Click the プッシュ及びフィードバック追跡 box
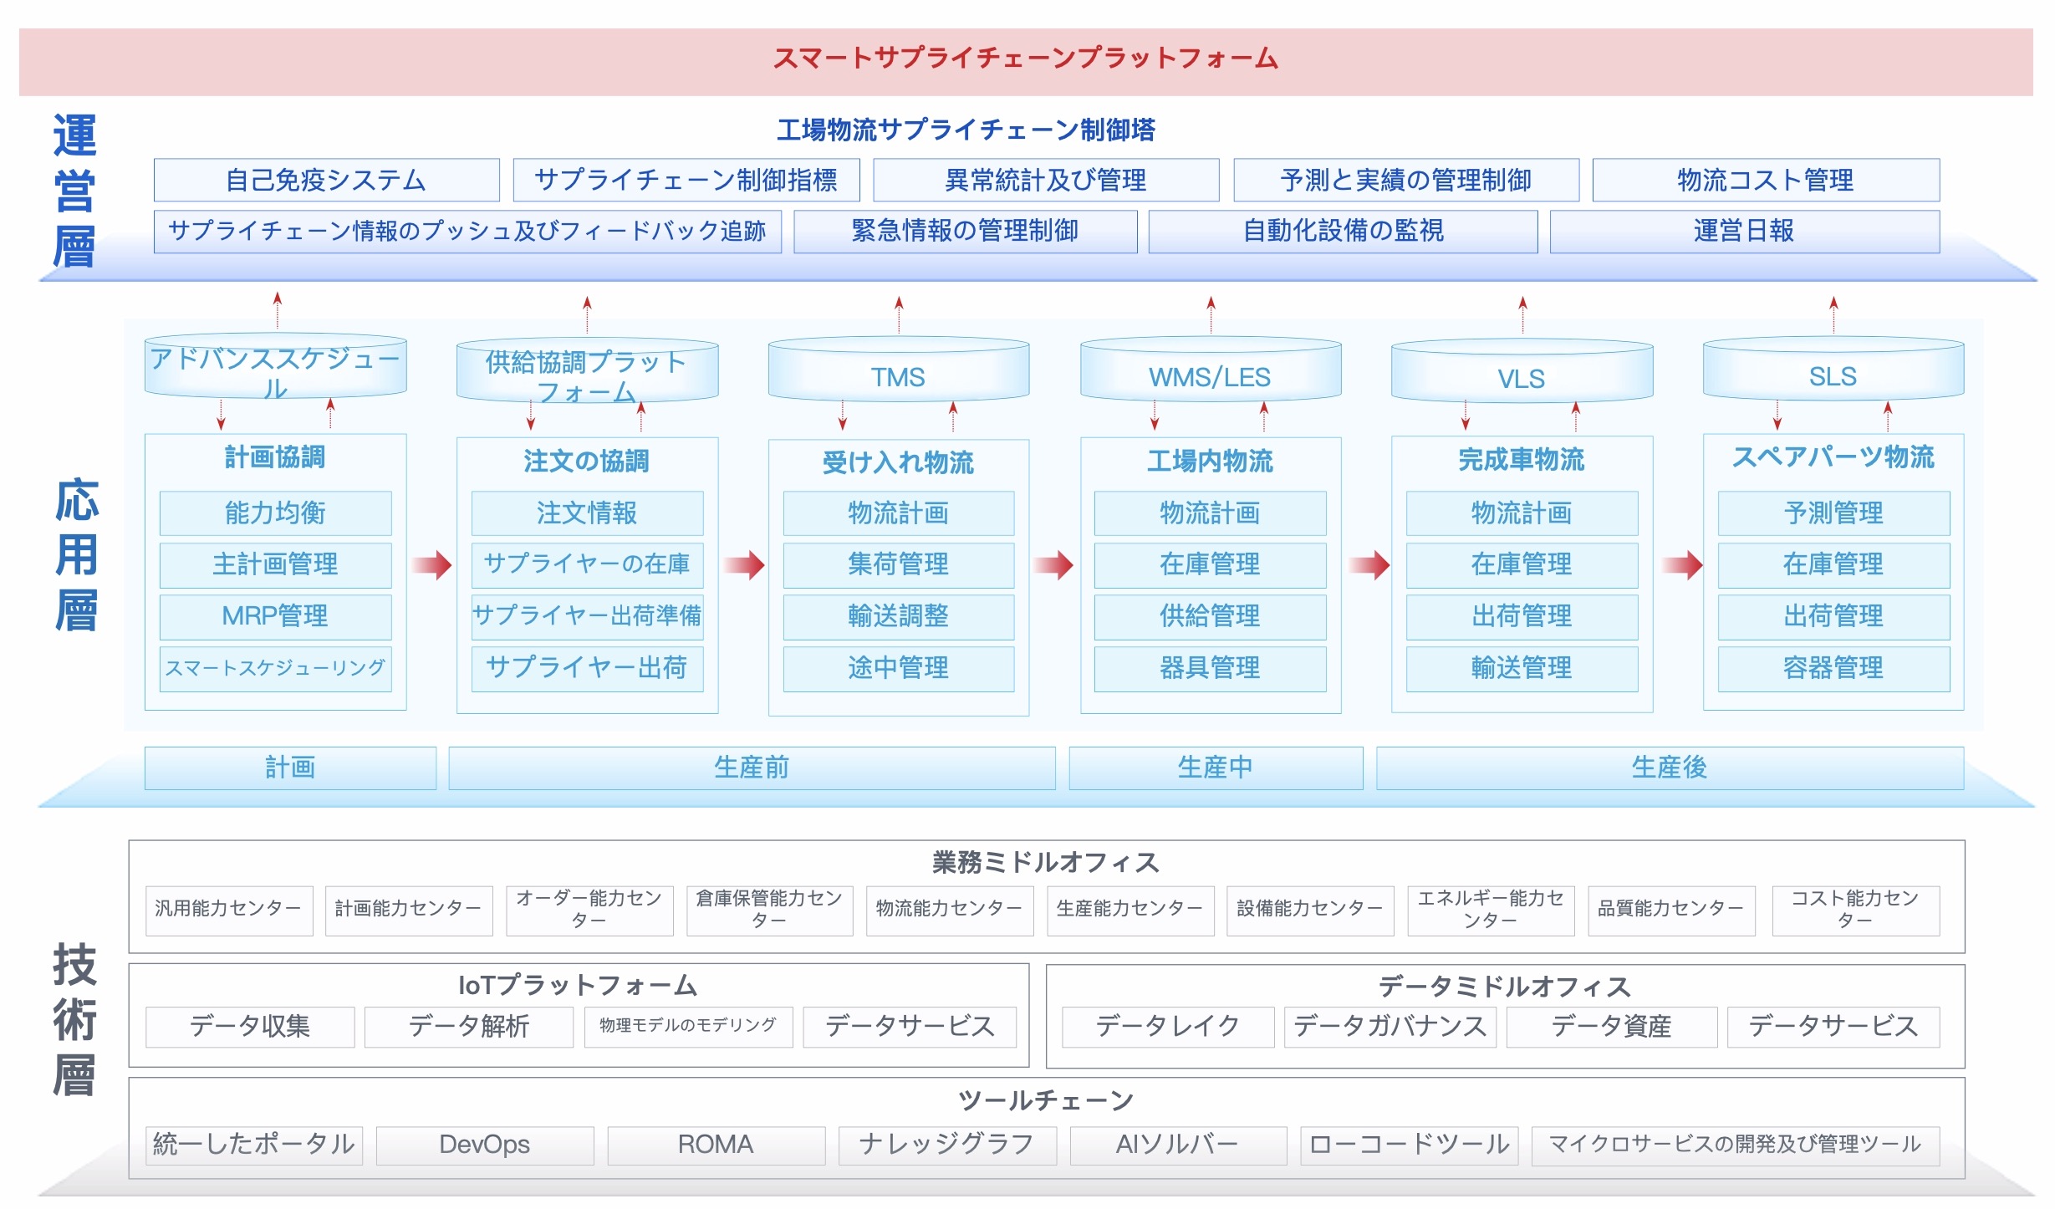 click(467, 231)
